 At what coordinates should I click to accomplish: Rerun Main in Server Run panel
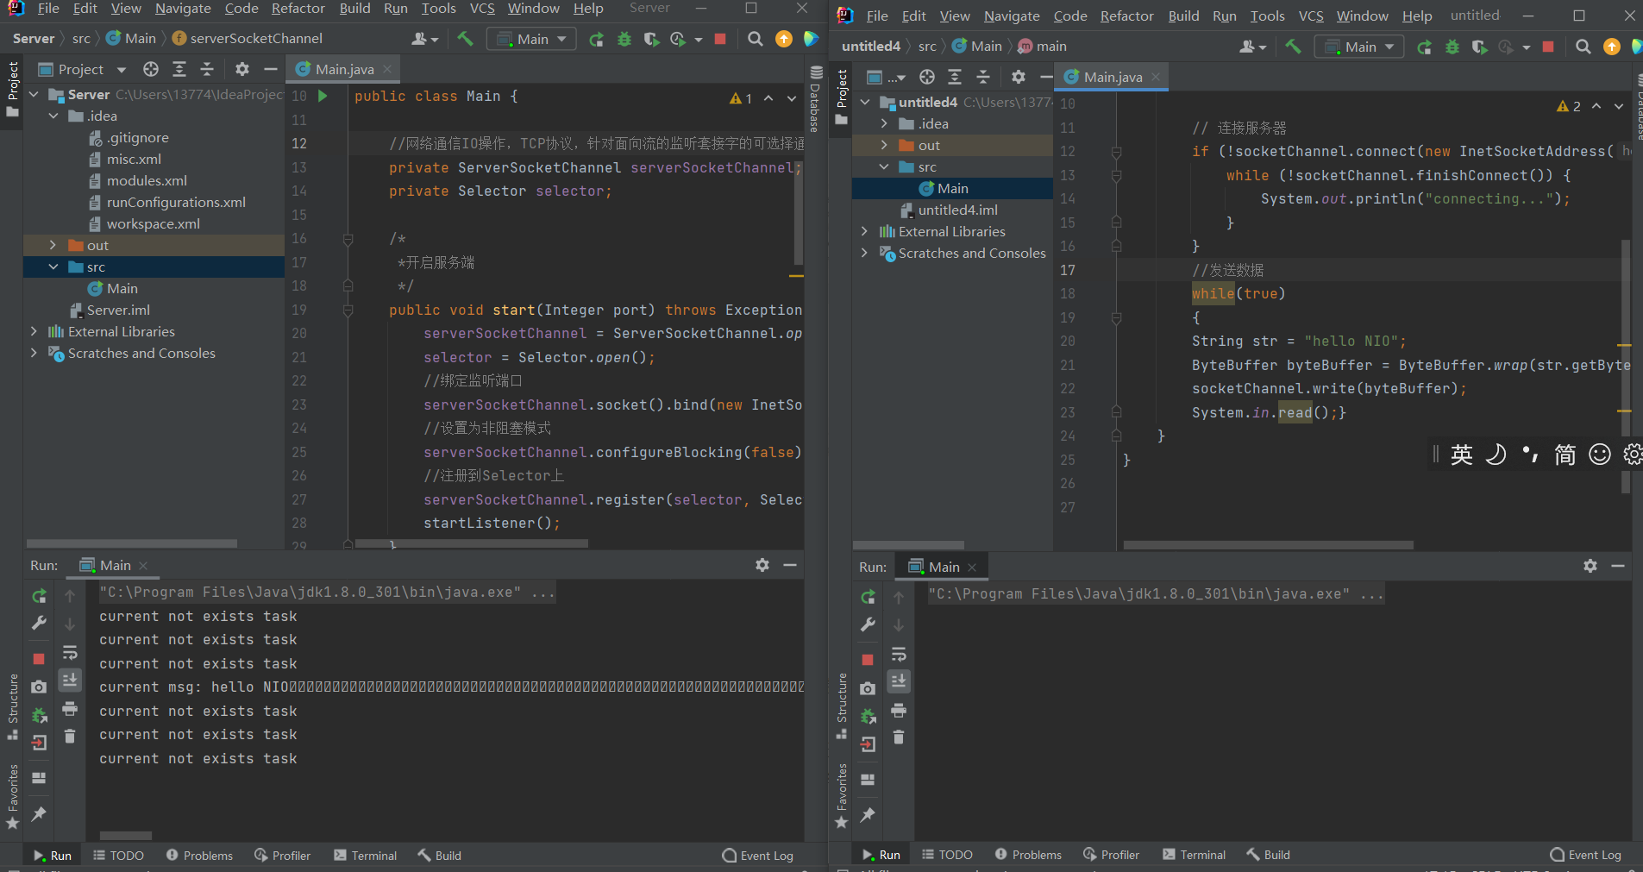coord(39,596)
